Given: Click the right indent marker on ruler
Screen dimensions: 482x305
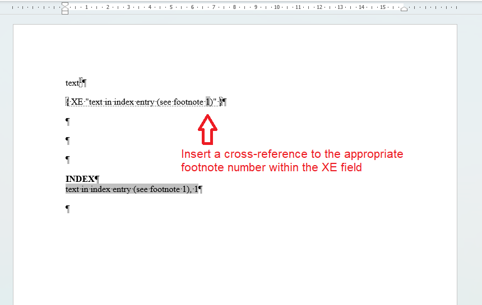Looking at the screenshot, I should 404,9.
